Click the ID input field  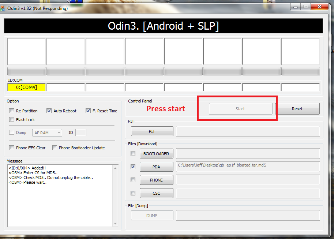click(81, 132)
